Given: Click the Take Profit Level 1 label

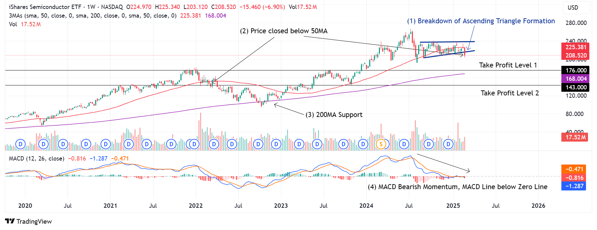Looking at the screenshot, I should click(508, 65).
